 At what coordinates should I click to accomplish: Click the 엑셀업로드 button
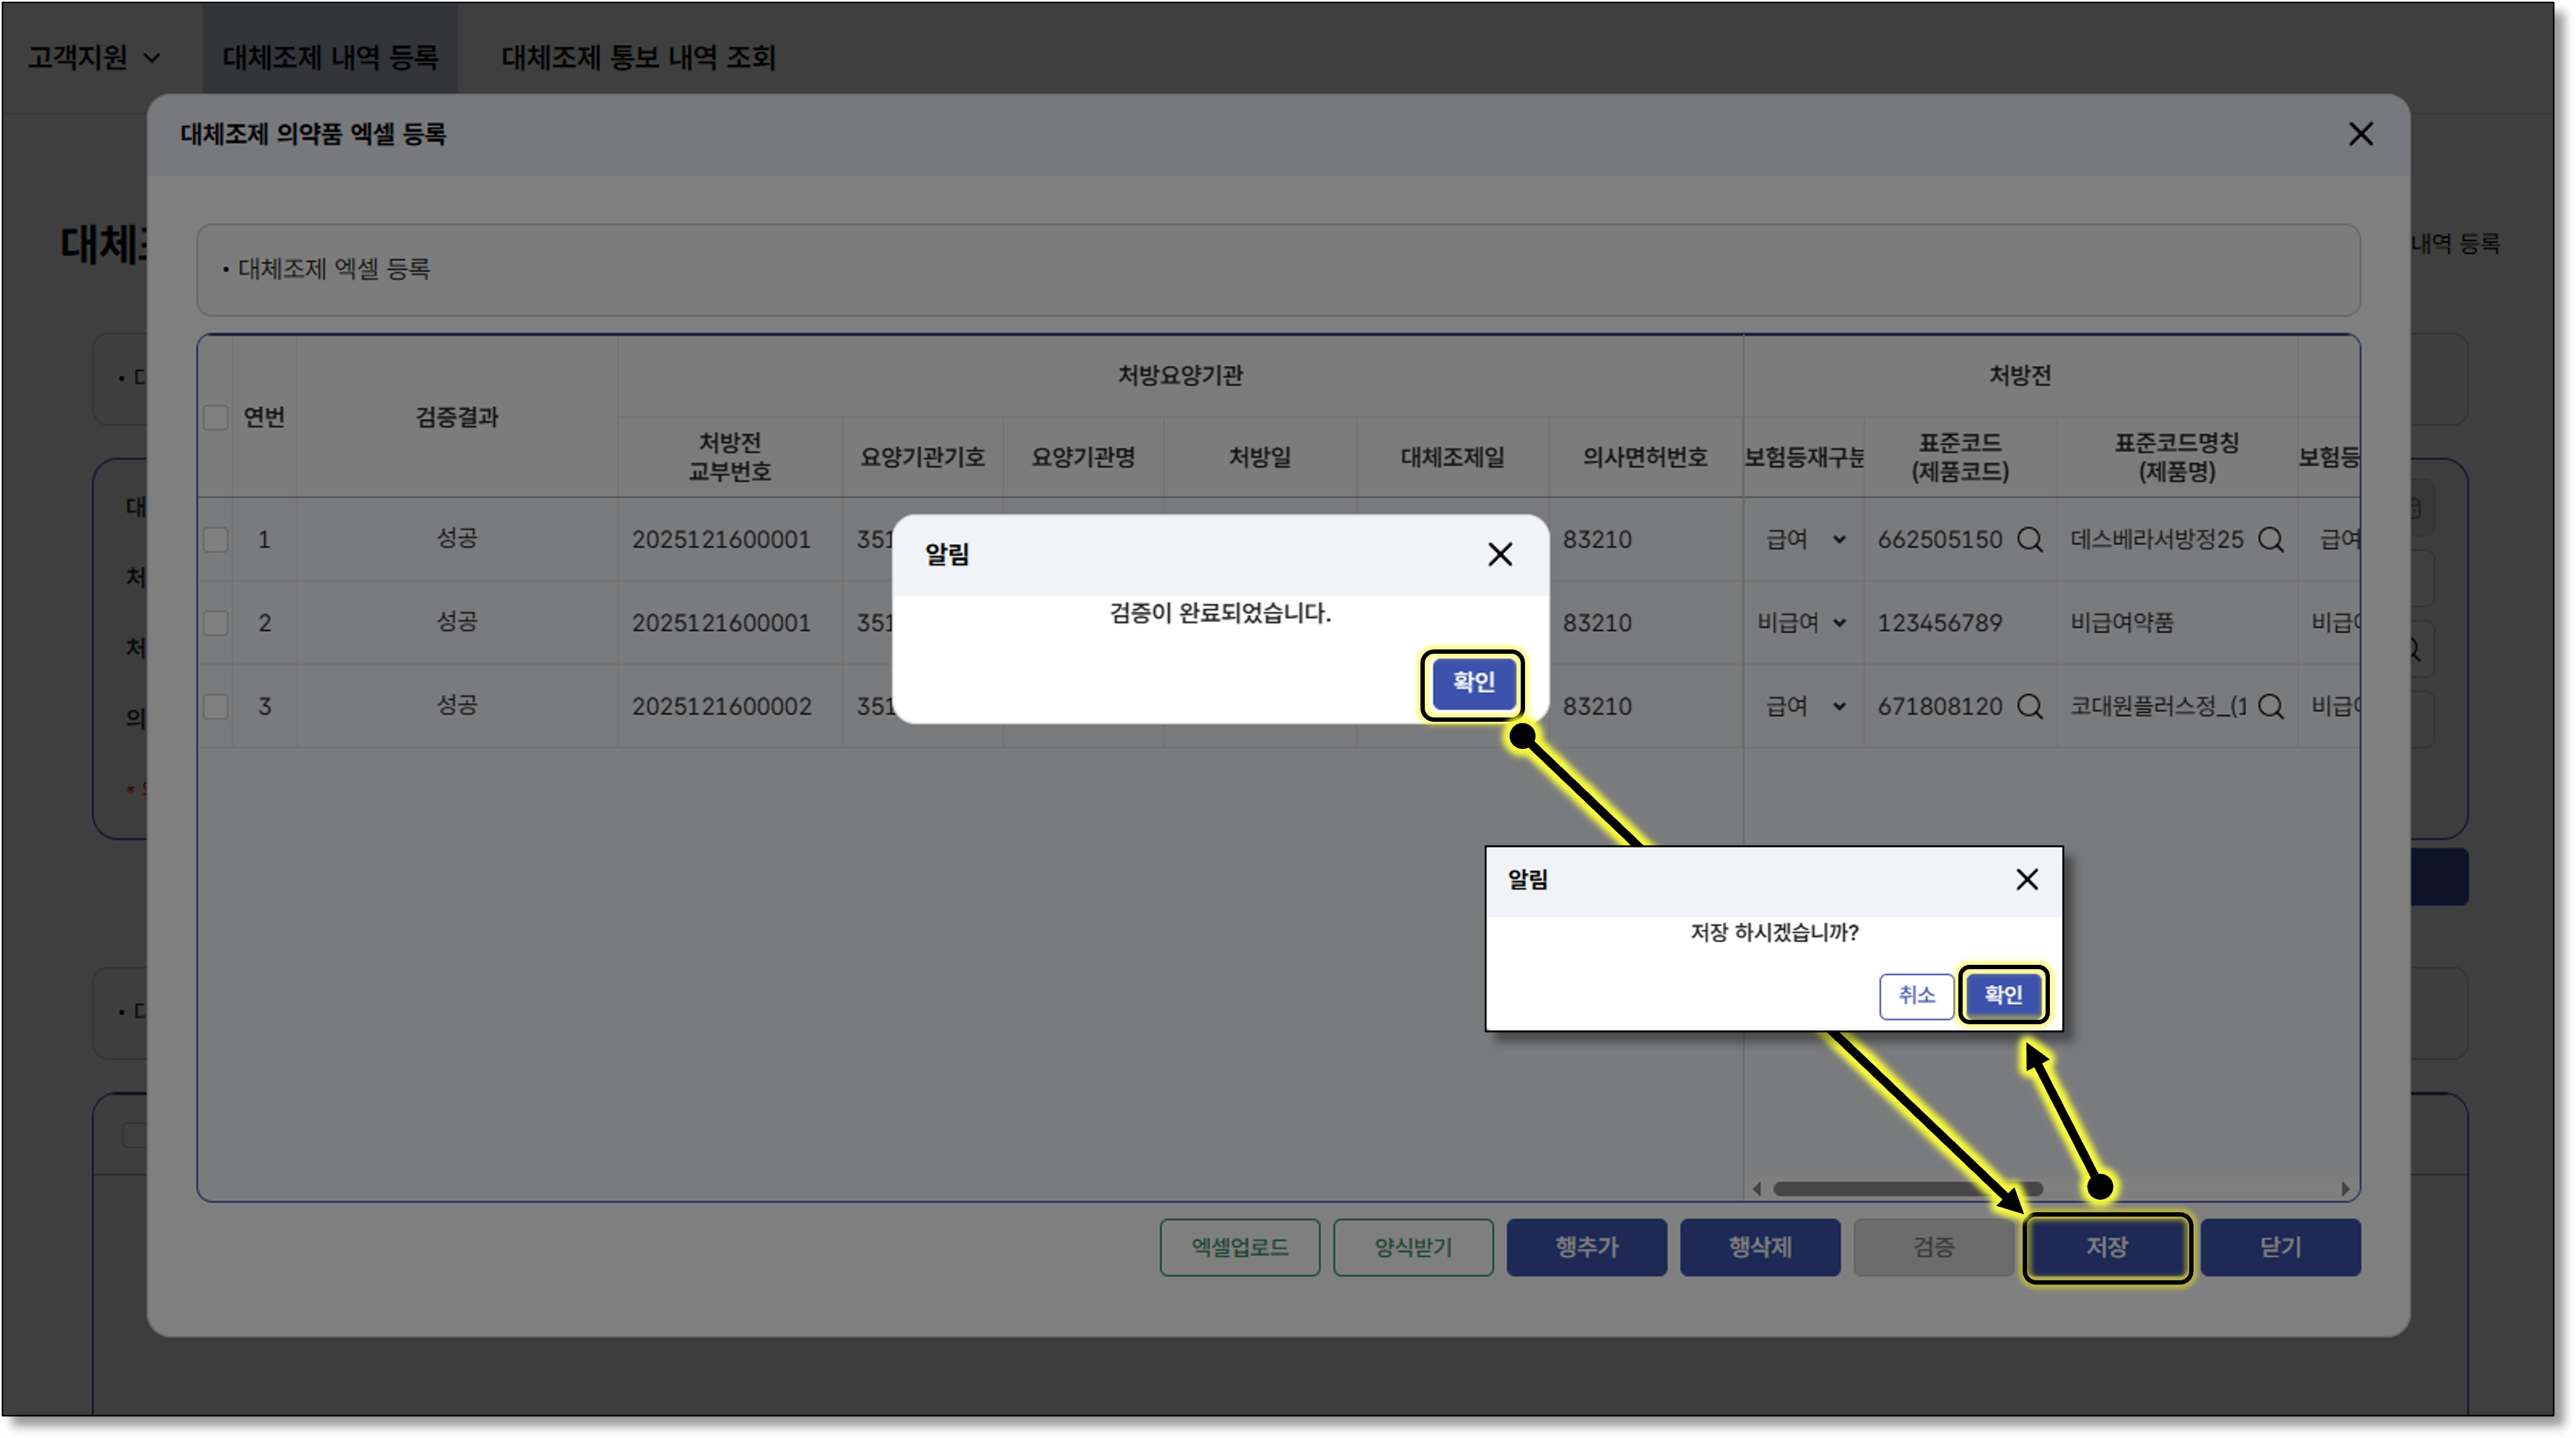coord(1239,1247)
